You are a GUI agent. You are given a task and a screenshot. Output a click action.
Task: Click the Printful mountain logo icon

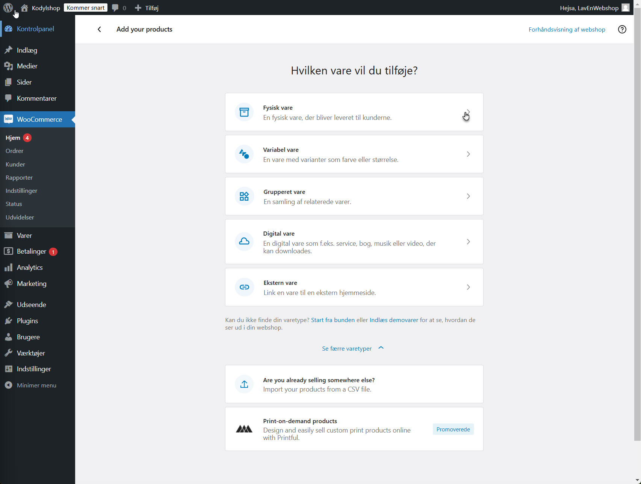pos(244,429)
